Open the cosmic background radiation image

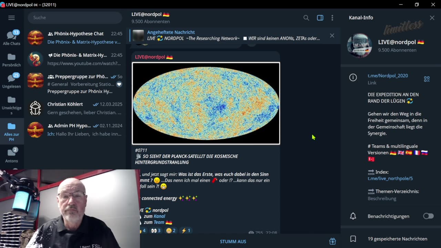coord(206,103)
